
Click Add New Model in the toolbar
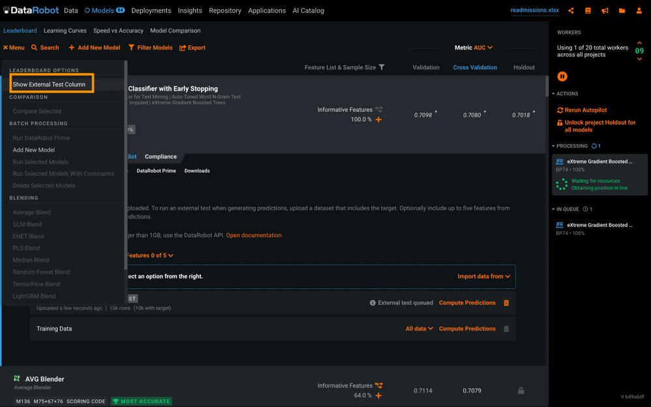(x=95, y=48)
